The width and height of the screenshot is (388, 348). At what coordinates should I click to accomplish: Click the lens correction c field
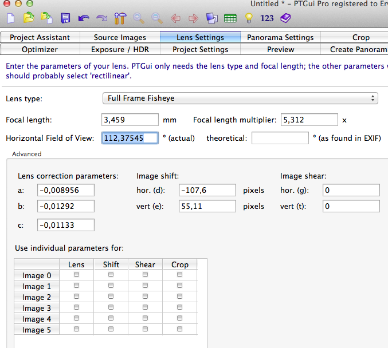[66, 225]
